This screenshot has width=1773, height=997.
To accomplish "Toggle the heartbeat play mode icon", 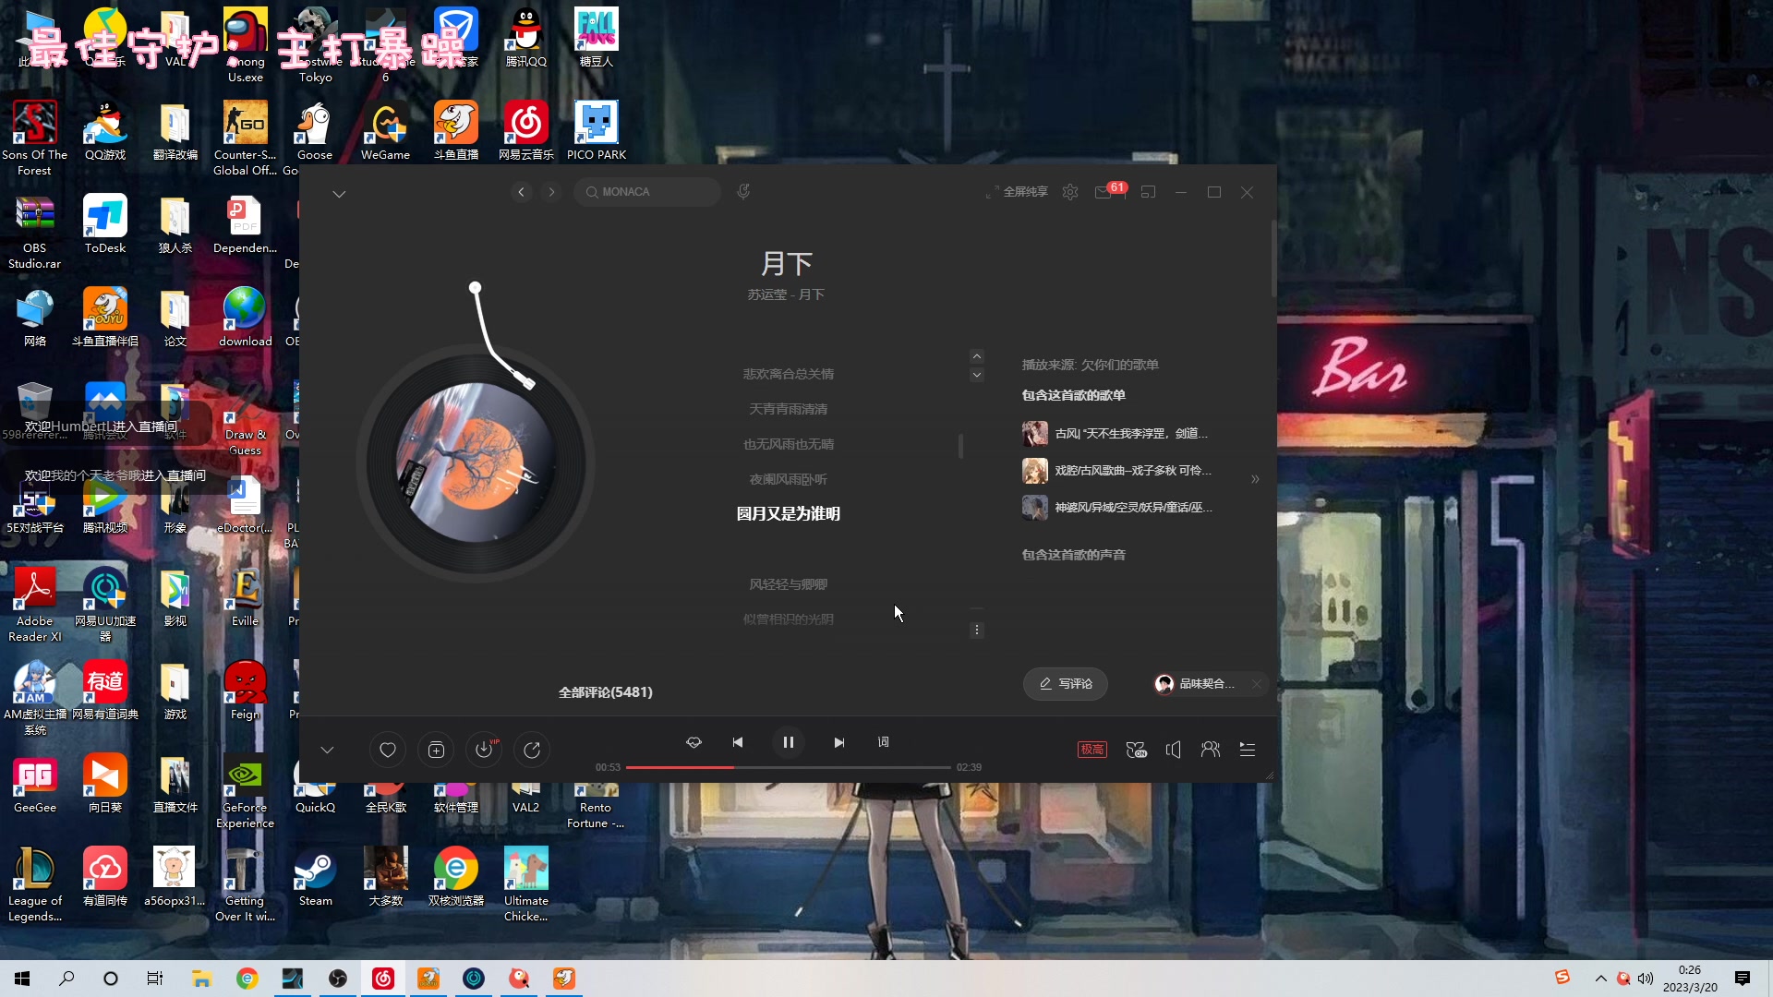I will point(694,742).
